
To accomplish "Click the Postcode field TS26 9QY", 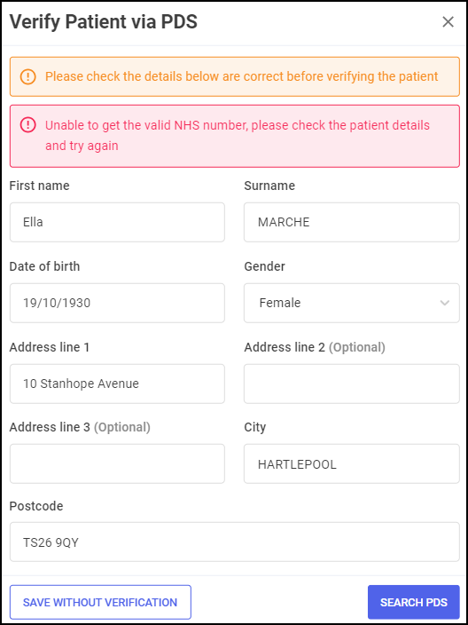I will 235,542.
